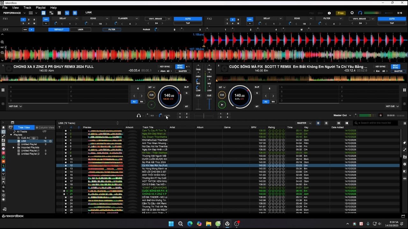Show the deck 1 pad grid icon
408x229 pixels.
pyautogui.click(x=3, y=90)
